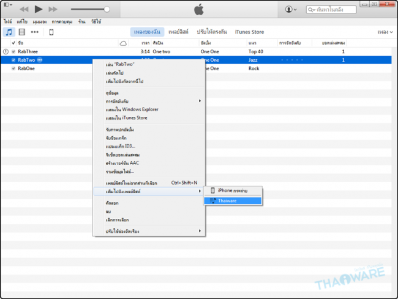Open the File (ไฟล์) menu
Screen dimensions: 398x299
pyautogui.click(x=7, y=22)
